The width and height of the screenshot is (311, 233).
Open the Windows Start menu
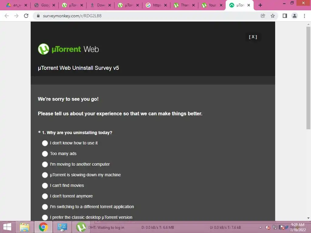[7, 227]
